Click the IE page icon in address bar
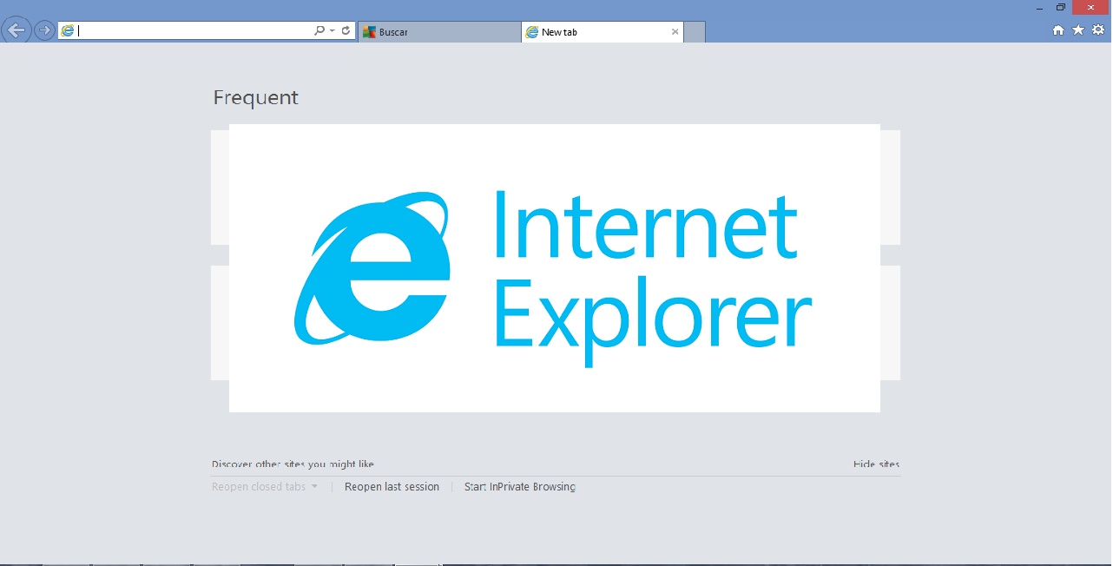1113x566 pixels. pyautogui.click(x=68, y=30)
